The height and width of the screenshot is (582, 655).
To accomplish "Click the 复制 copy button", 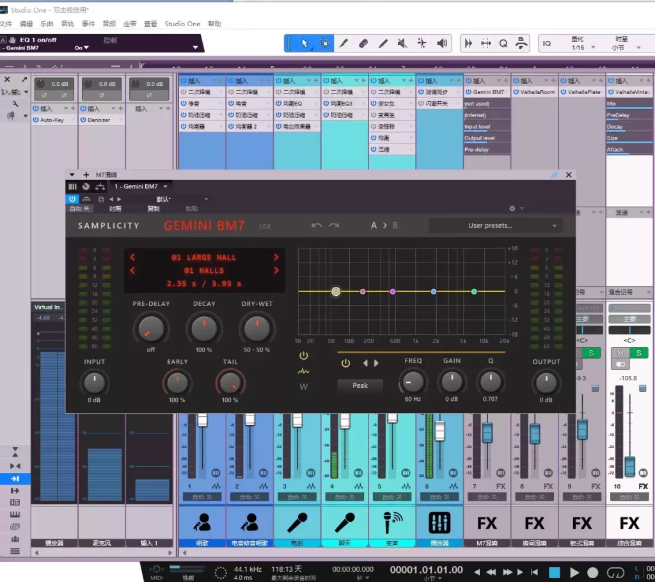I will point(154,209).
